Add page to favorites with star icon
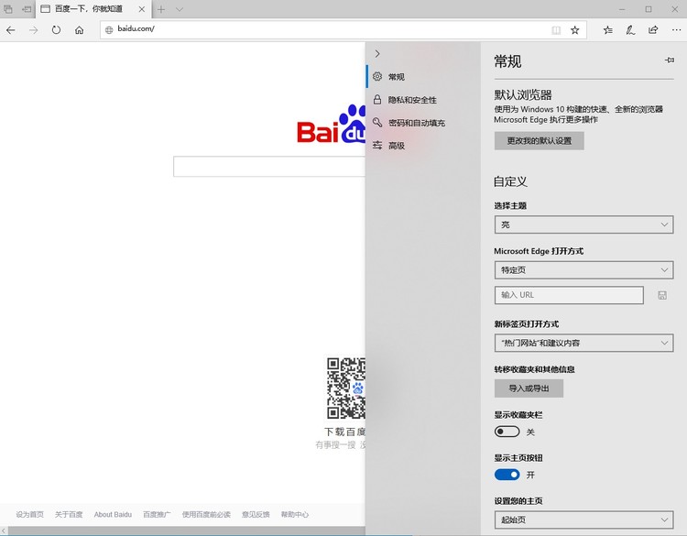 tap(574, 29)
